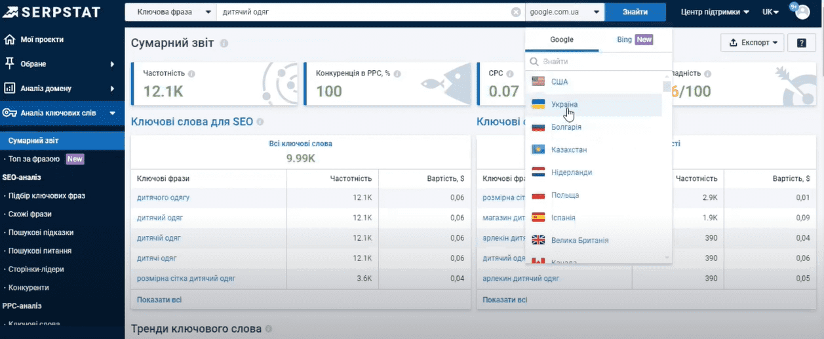Screen dimensions: 824x339
Task: Open the google.com.ua database dropdown
Action: pos(564,12)
